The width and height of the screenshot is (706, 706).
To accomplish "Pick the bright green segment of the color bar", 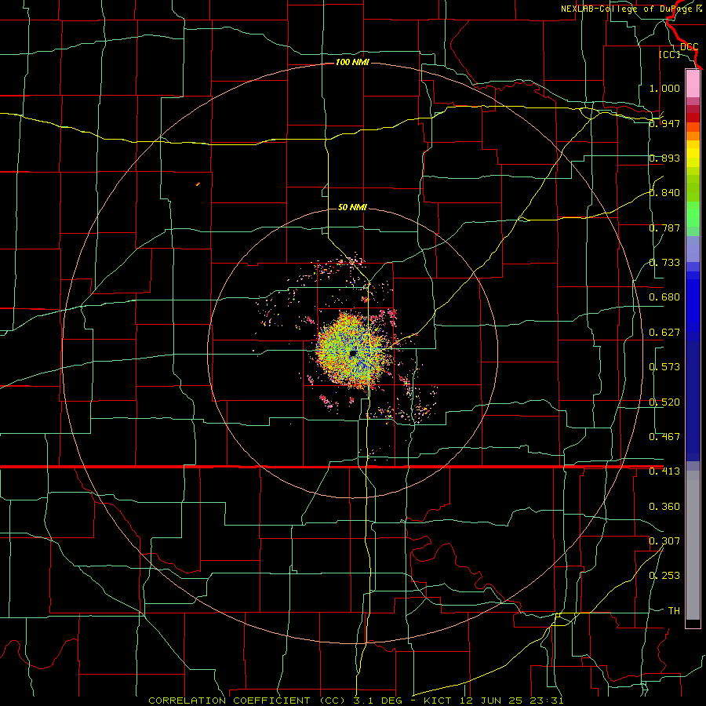I will pyautogui.click(x=693, y=214).
